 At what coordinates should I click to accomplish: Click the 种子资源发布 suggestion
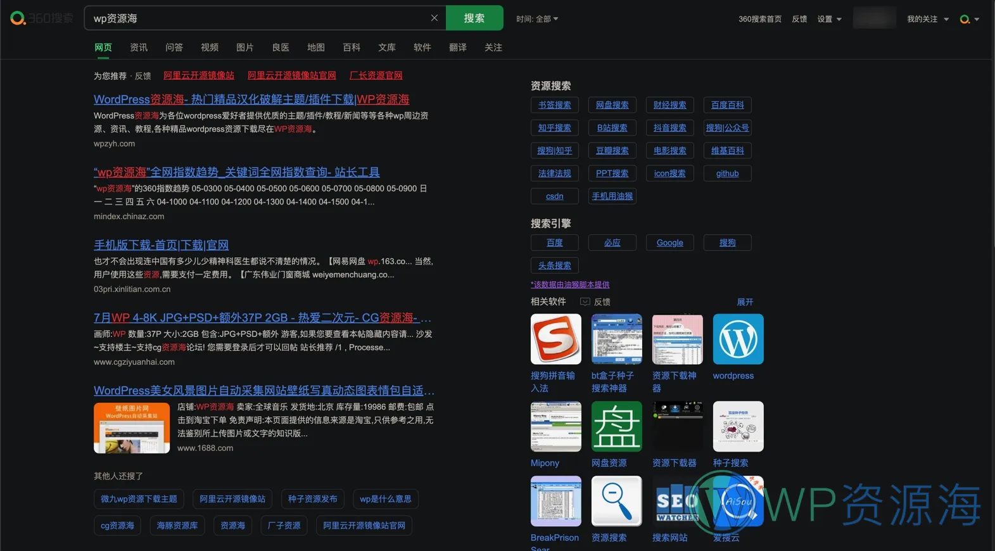[313, 499]
